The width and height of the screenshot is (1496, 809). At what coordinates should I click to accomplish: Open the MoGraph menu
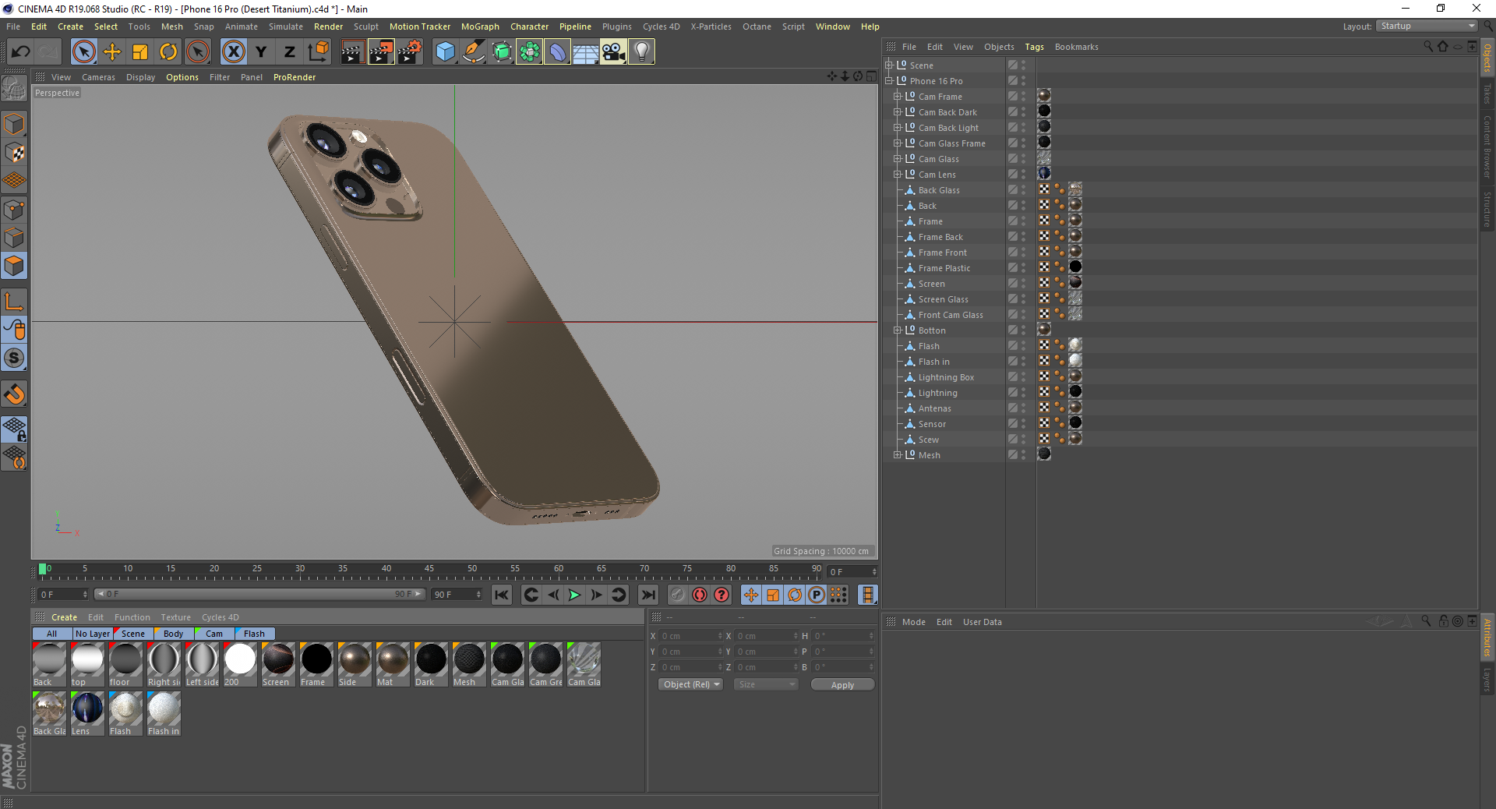479,26
